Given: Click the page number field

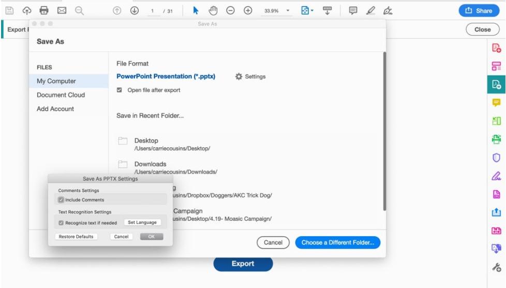Looking at the screenshot, I should [152, 11].
